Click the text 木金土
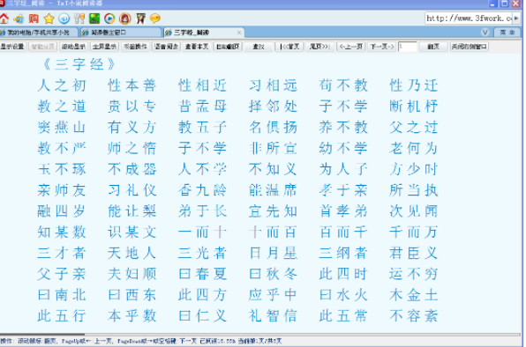This screenshot has width=526, height=347. (x=414, y=295)
